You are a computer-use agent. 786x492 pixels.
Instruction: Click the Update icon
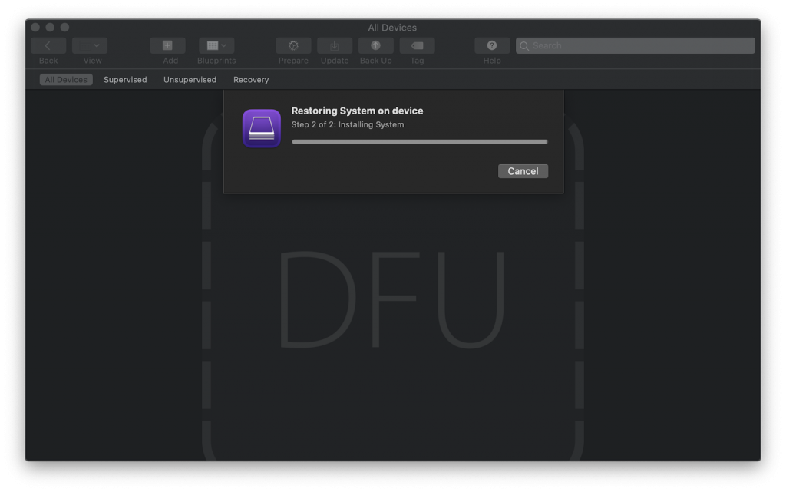point(334,45)
